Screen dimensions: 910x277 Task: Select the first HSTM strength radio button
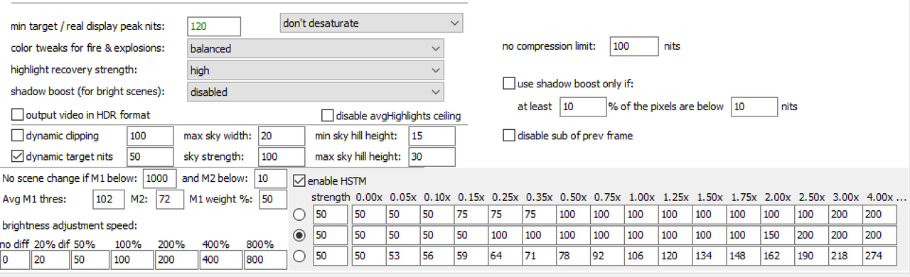(300, 214)
